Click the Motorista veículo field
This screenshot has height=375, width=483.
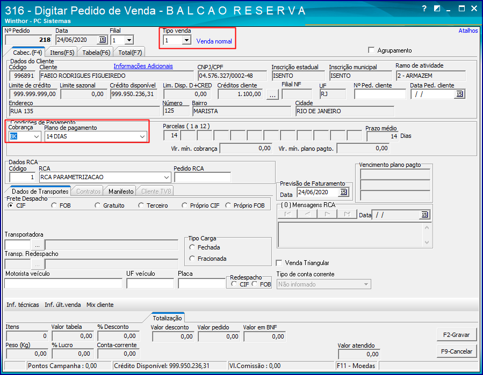[63, 283]
